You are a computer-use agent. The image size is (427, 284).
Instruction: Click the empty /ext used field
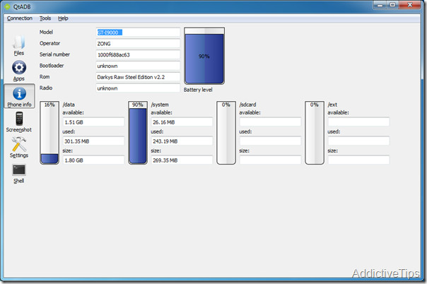tap(358, 141)
